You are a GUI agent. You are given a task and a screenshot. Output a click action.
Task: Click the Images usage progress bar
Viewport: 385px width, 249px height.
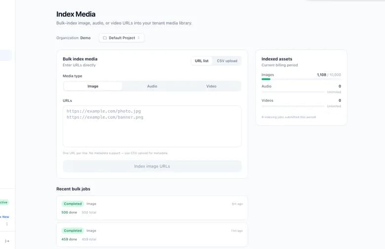301,79
